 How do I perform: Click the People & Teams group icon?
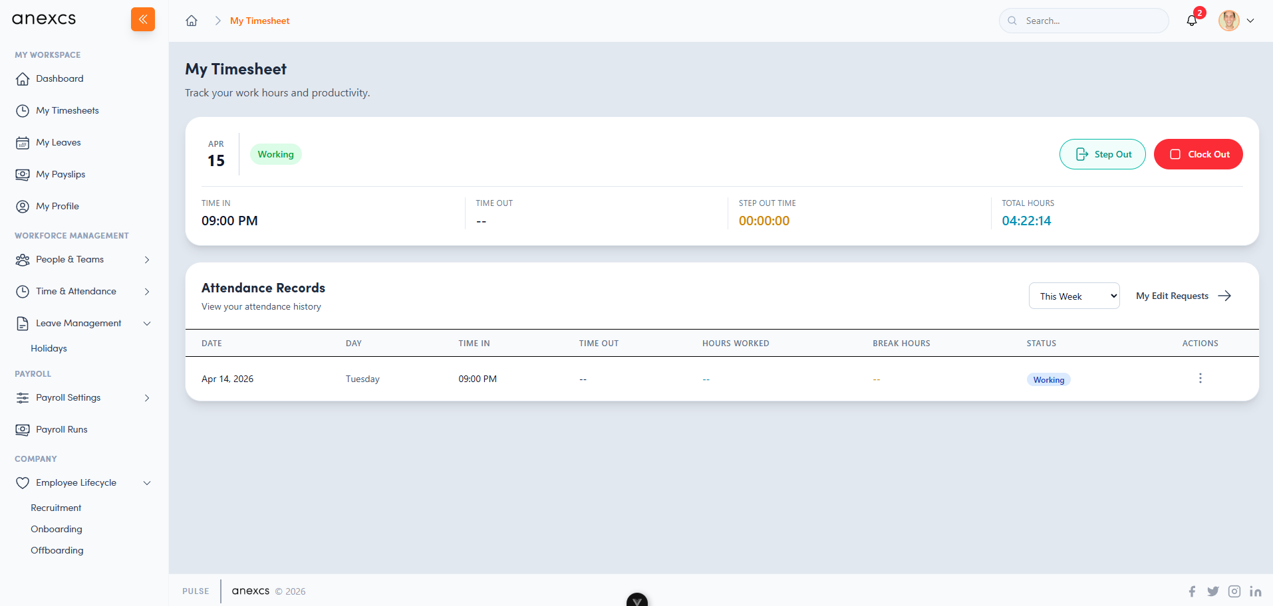click(x=23, y=260)
